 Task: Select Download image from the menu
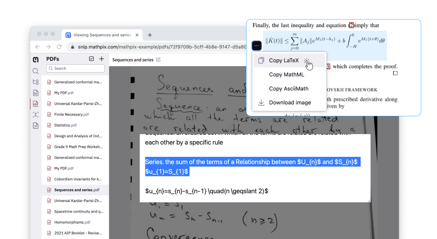coord(290,102)
